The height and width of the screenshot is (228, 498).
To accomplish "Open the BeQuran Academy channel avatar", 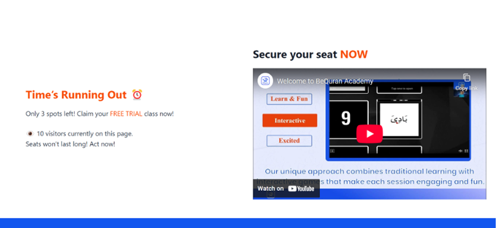I will [265, 81].
